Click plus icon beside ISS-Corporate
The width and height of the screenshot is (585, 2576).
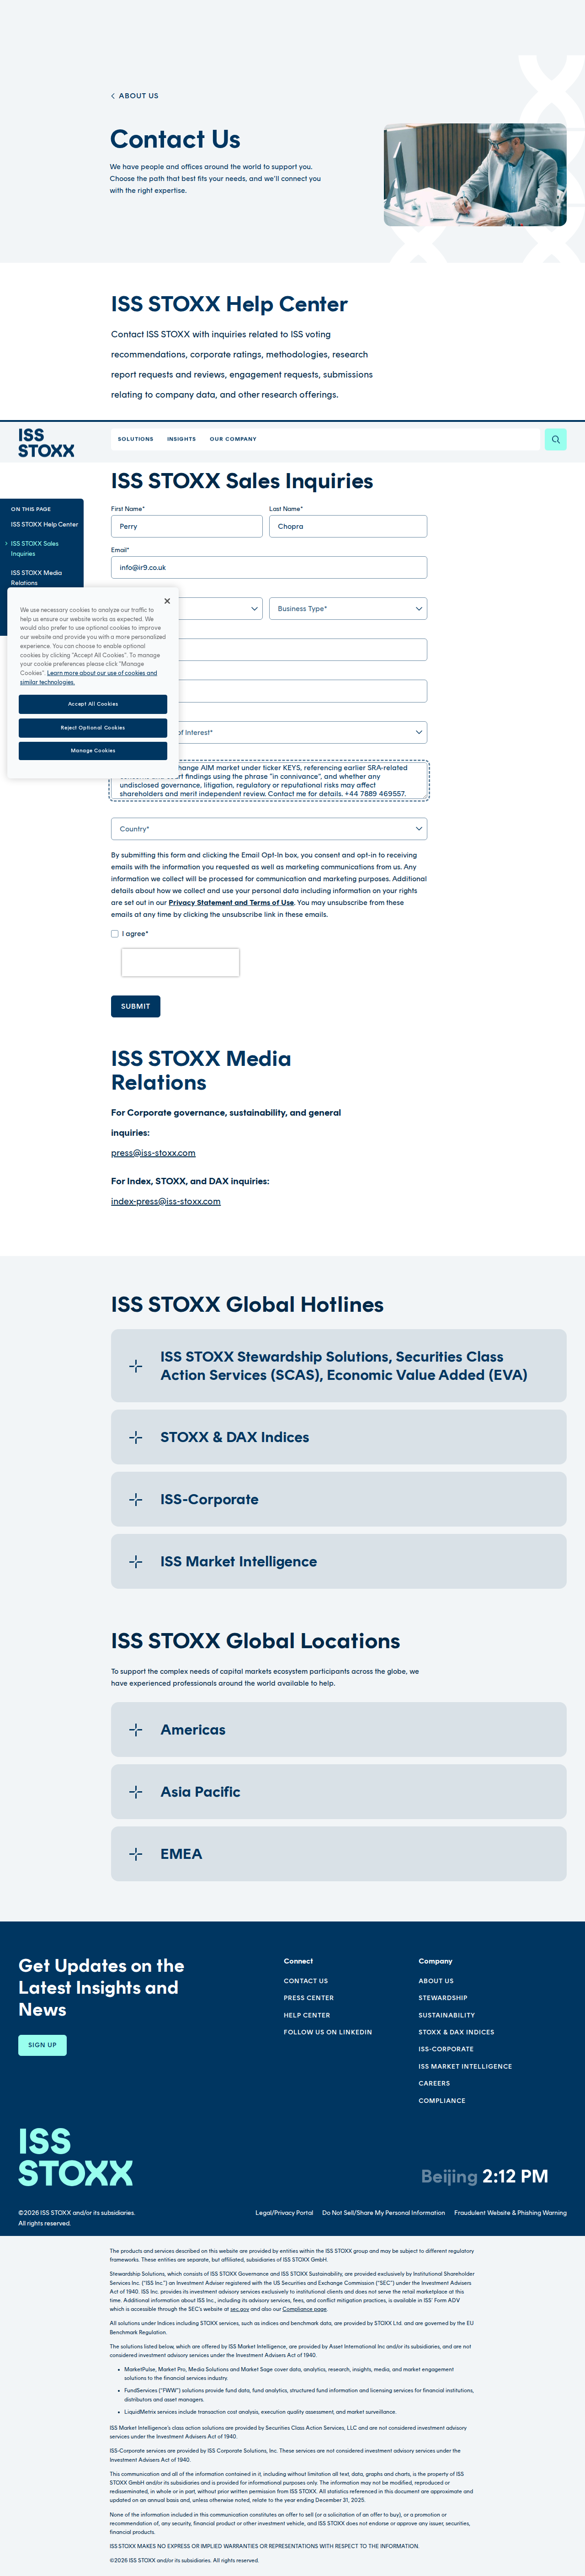tap(136, 1499)
